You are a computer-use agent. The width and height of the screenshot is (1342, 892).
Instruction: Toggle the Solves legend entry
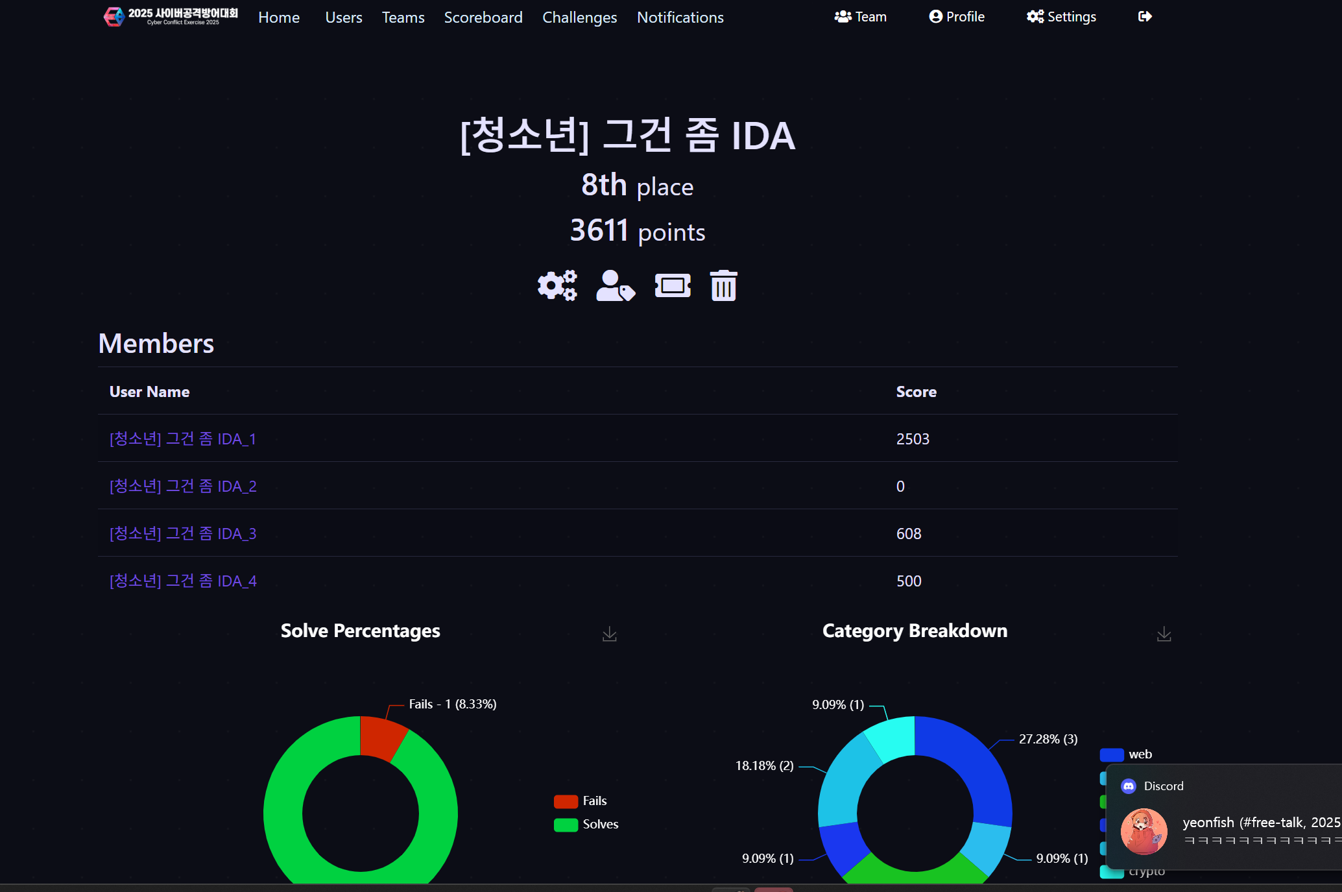coord(586,825)
